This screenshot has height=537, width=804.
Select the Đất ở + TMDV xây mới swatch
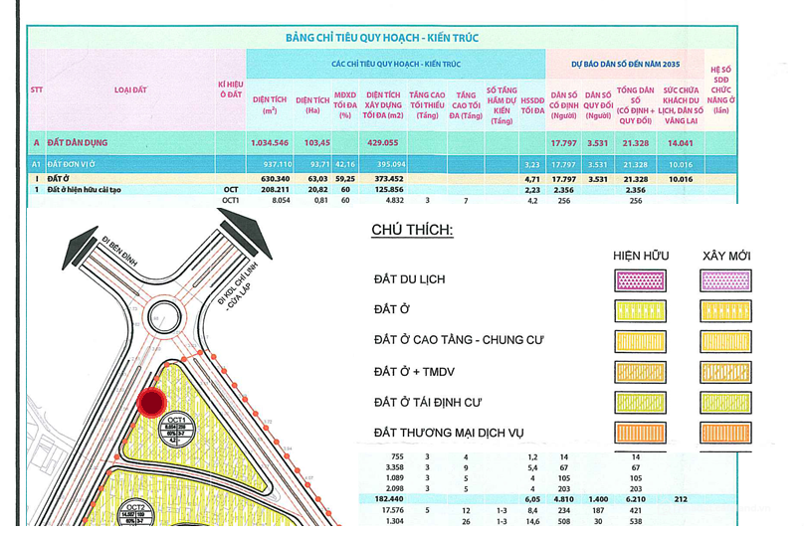coord(725,372)
